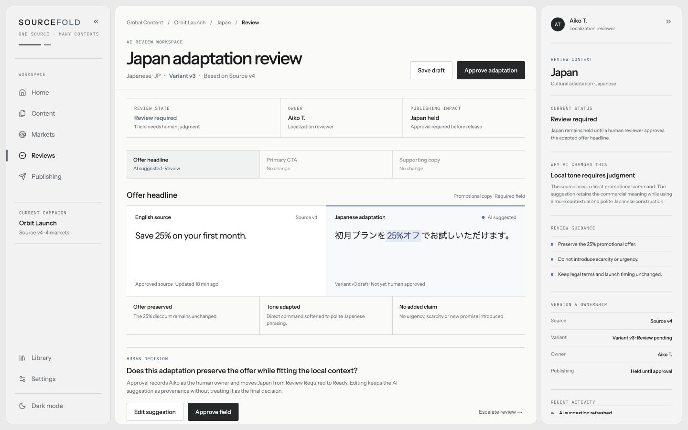Click 'Variant v3 · Review pending' value

pyautogui.click(x=642, y=338)
